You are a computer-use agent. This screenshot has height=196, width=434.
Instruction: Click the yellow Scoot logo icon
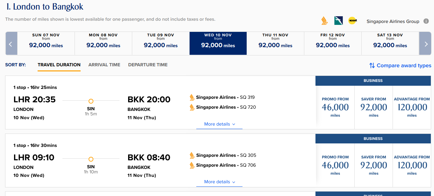click(x=352, y=21)
